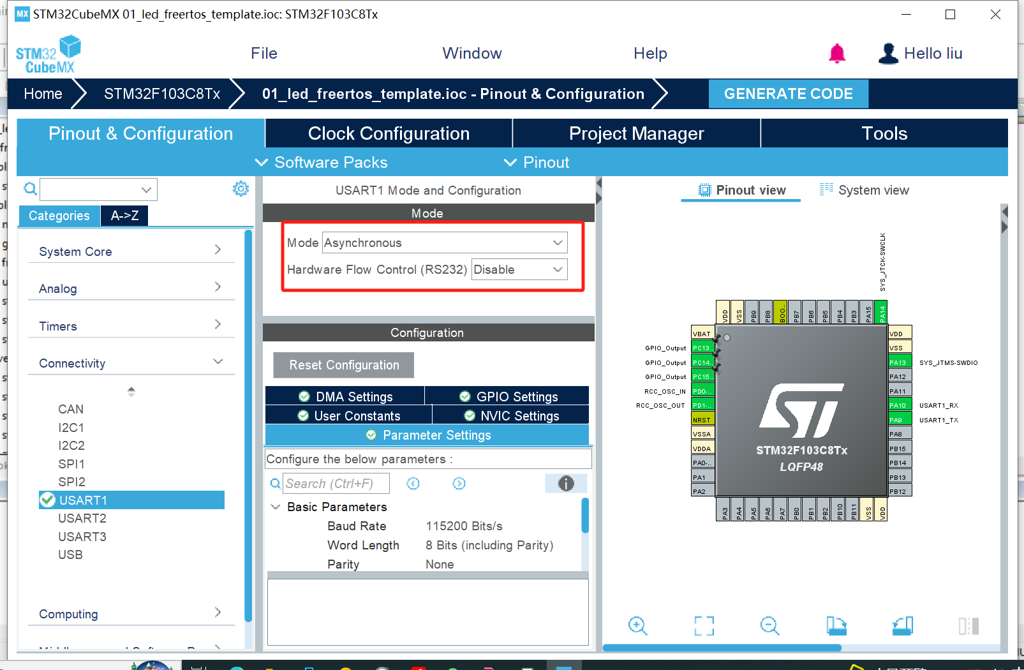
Task: Expand the Computing category
Action: click(131, 613)
